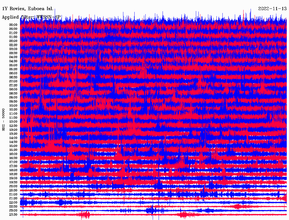Viewport: 289px width, 220px height.
Task: Click the 09:00 time label
Action: coord(13,97)
